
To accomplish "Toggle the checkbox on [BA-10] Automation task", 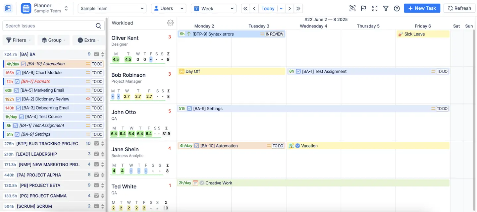I will pyautogui.click(x=23, y=64).
